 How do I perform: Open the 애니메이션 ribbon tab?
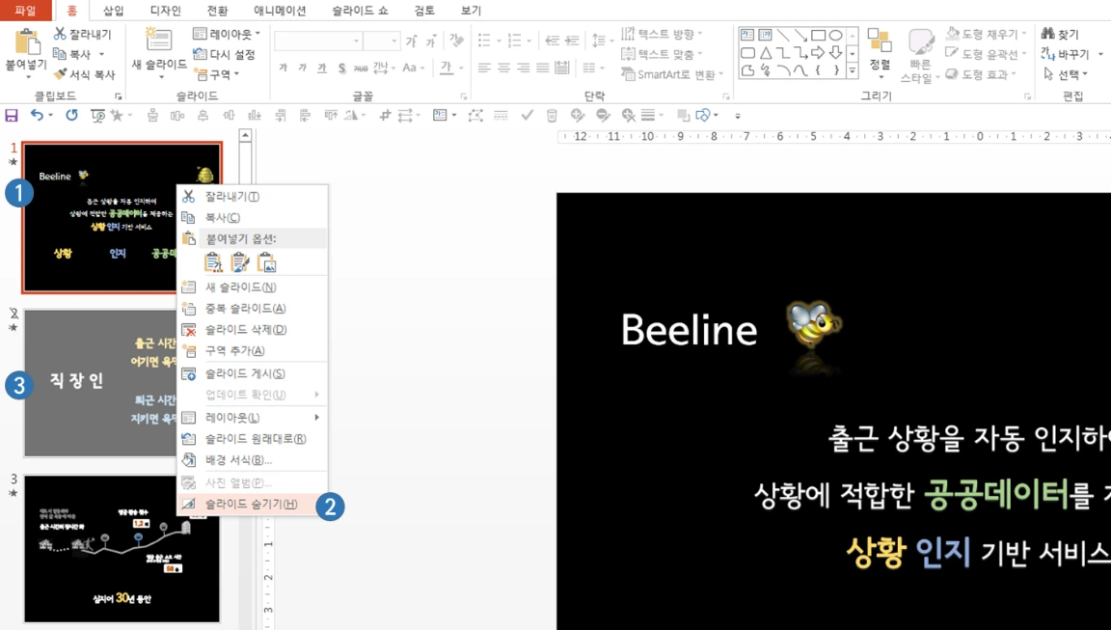(280, 10)
